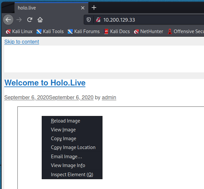Open the Kali Linux bookmark
204x189 pixels.
19,31
